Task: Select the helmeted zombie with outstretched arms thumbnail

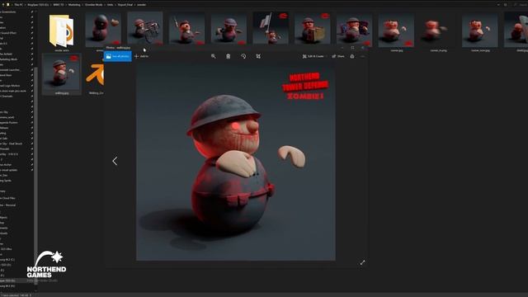Action: pos(229,28)
